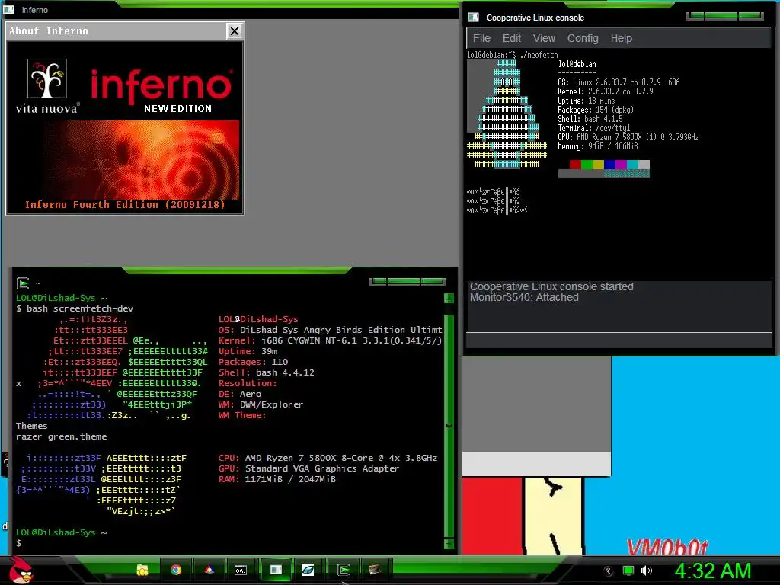
Task: Click the 'WM: DWM/Explorer' line
Action: tap(261, 404)
